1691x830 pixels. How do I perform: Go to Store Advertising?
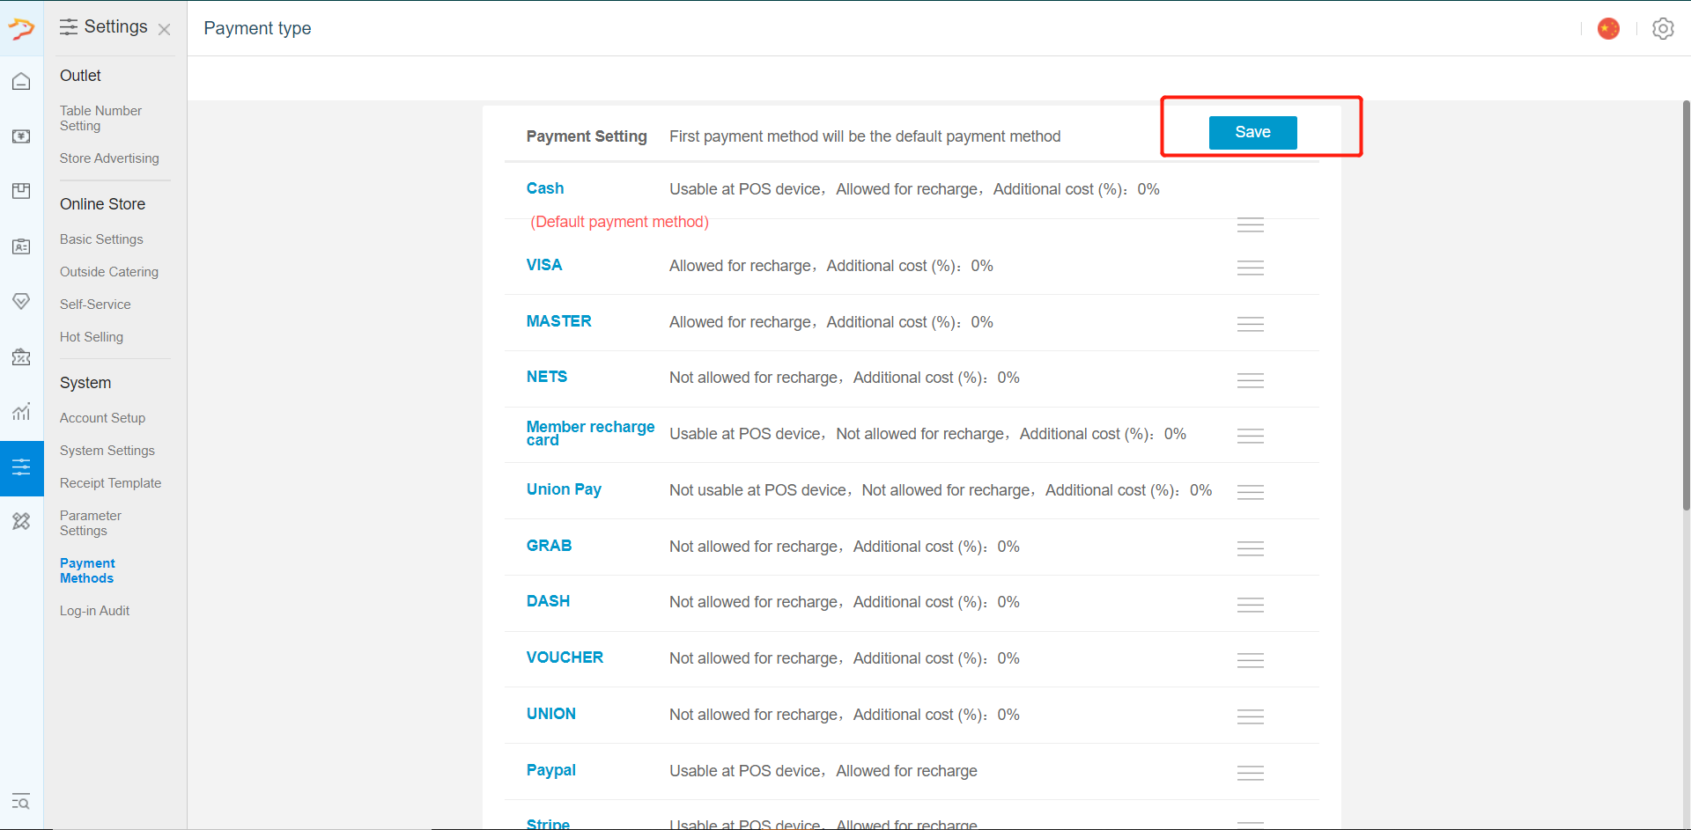[109, 158]
